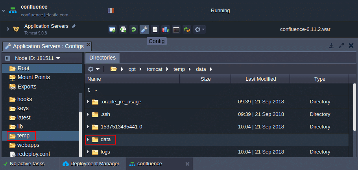
Task: Go up via the '..' row
Action: coord(217,90)
